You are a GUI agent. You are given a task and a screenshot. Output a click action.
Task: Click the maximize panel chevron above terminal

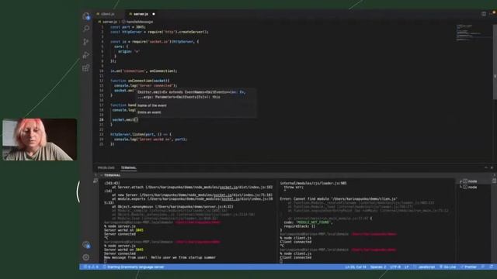486,167
